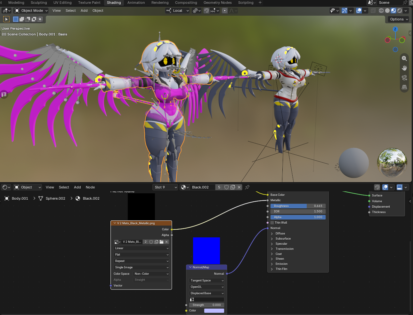Toggle viewport overlays button

pyautogui.click(x=359, y=11)
